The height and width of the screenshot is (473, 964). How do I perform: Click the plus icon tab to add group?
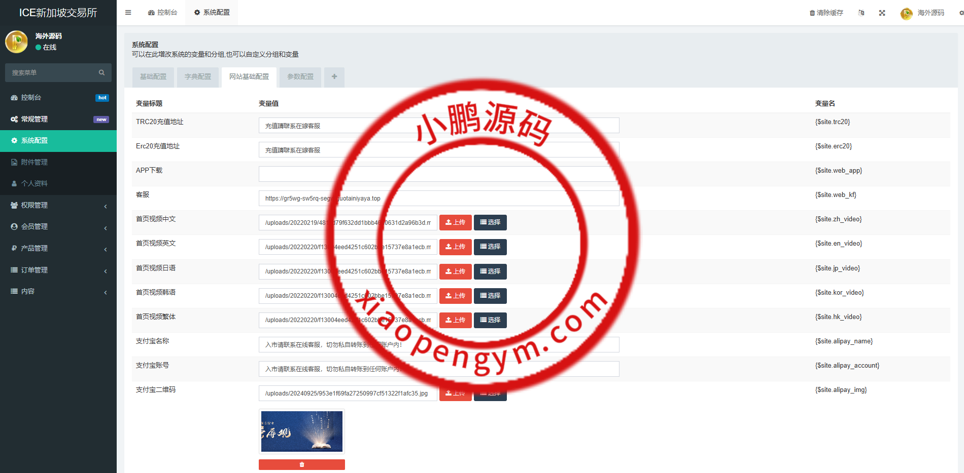tap(334, 77)
